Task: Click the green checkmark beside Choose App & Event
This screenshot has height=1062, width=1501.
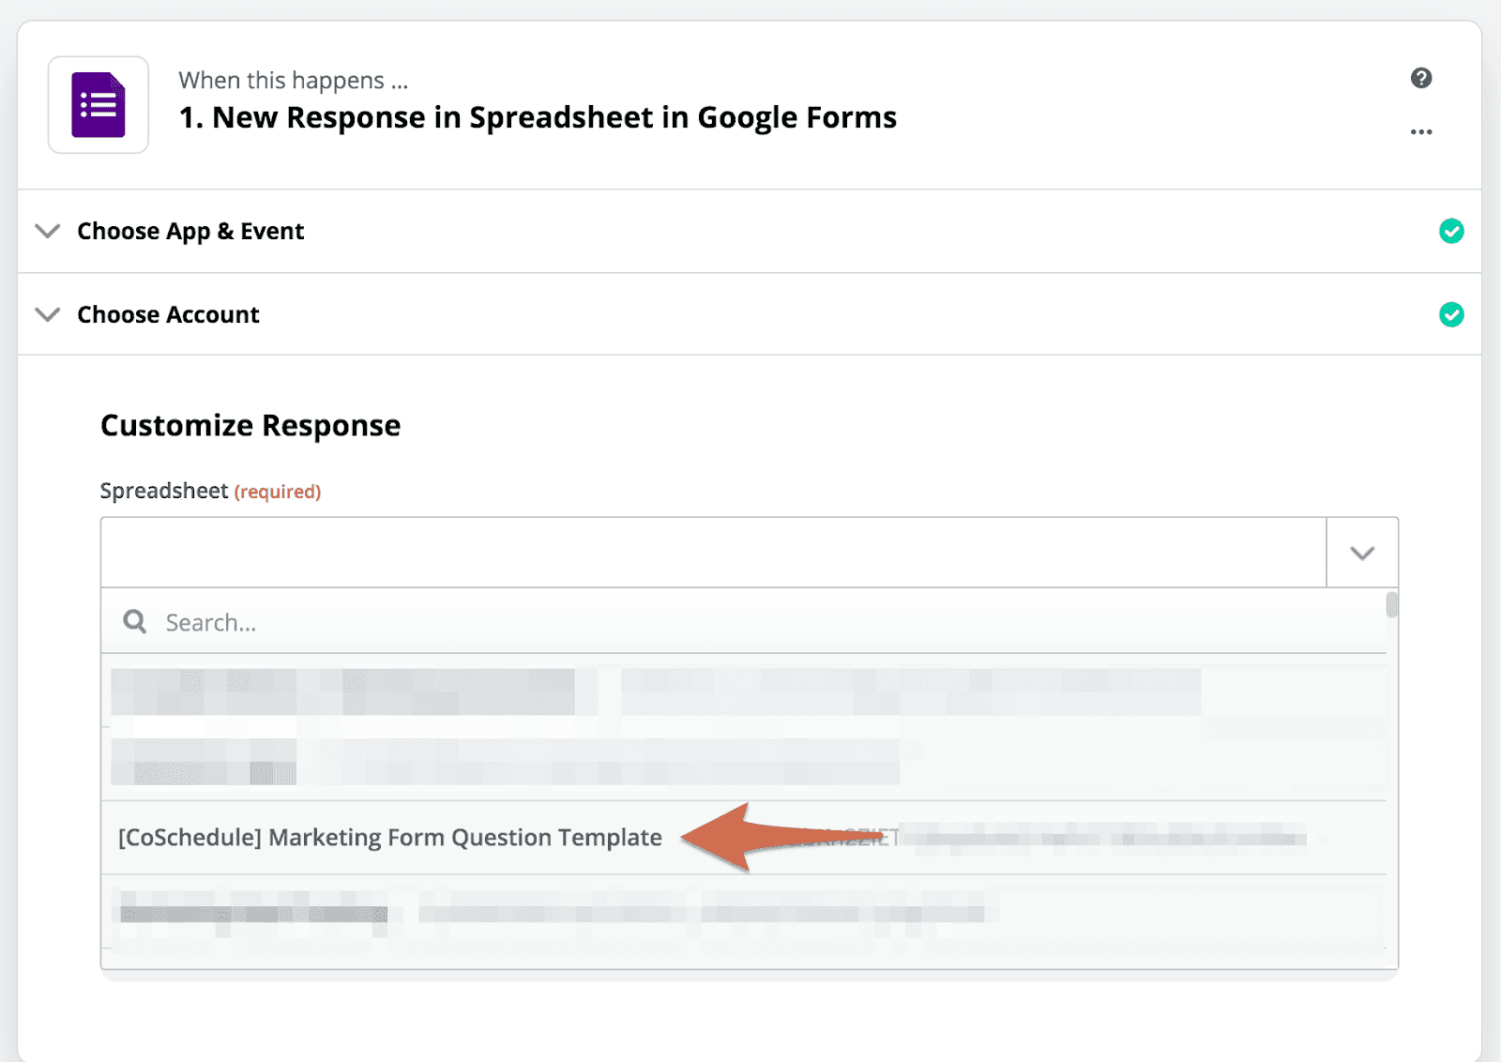Action: pyautogui.click(x=1451, y=231)
